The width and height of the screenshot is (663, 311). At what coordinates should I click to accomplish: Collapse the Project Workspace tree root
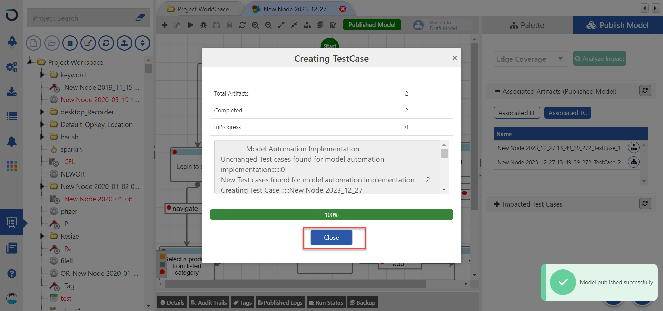[30, 62]
